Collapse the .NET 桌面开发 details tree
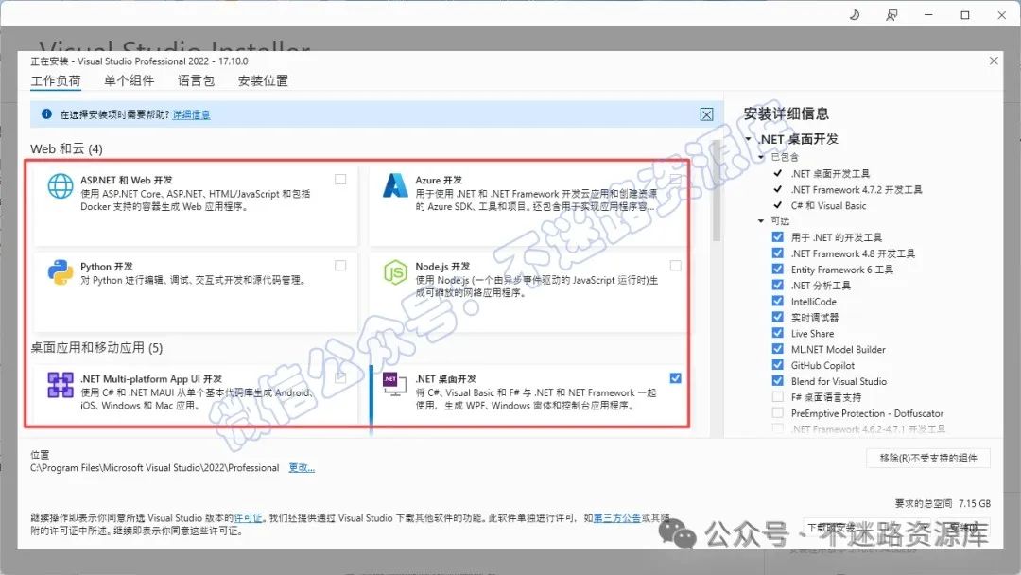The image size is (1021, 575). (748, 139)
